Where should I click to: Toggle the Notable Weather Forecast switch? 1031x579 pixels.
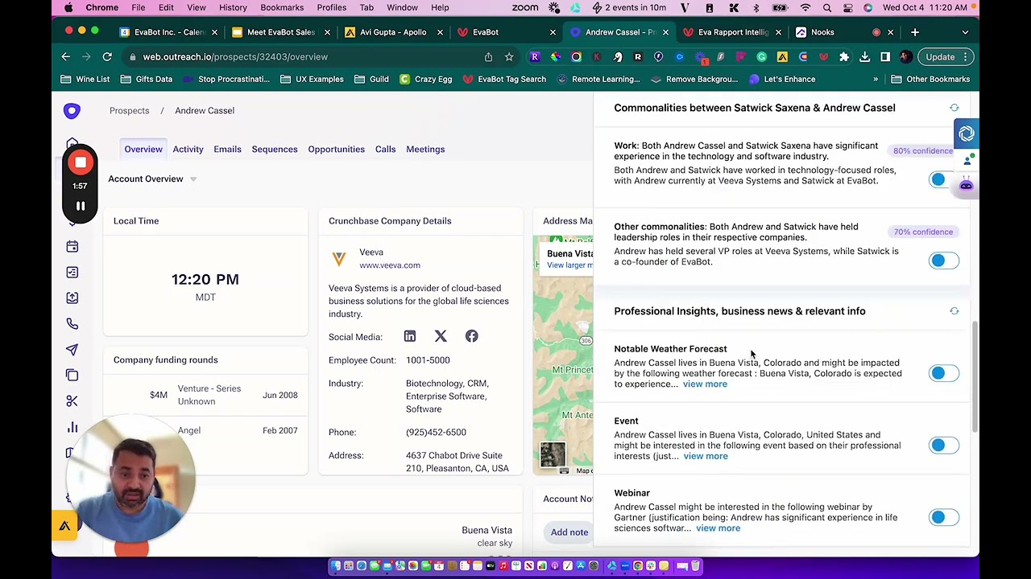[943, 373]
